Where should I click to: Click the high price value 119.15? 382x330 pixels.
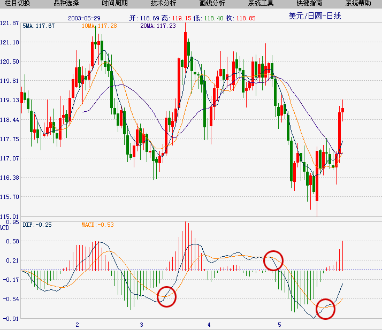(x=182, y=18)
